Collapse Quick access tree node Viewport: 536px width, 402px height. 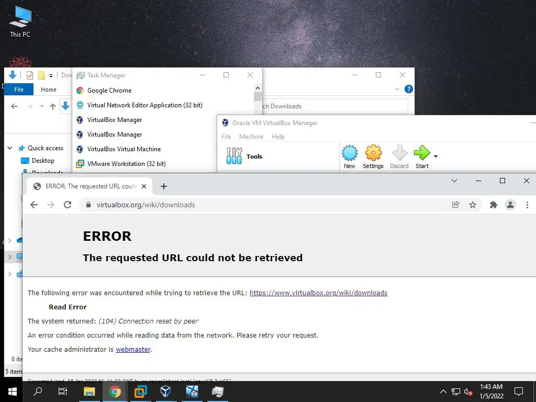[10, 148]
